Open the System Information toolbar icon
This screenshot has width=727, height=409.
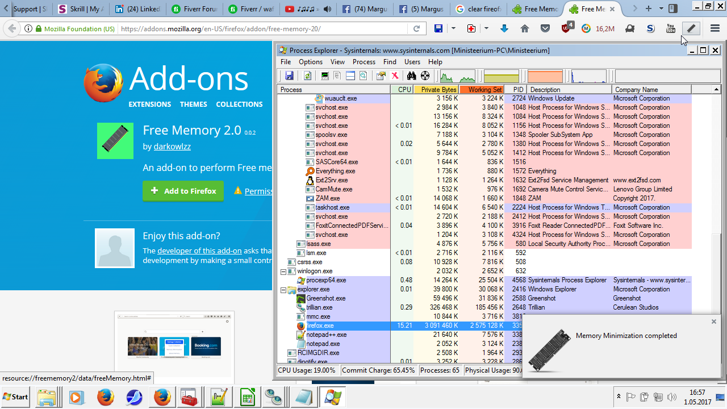click(325, 76)
